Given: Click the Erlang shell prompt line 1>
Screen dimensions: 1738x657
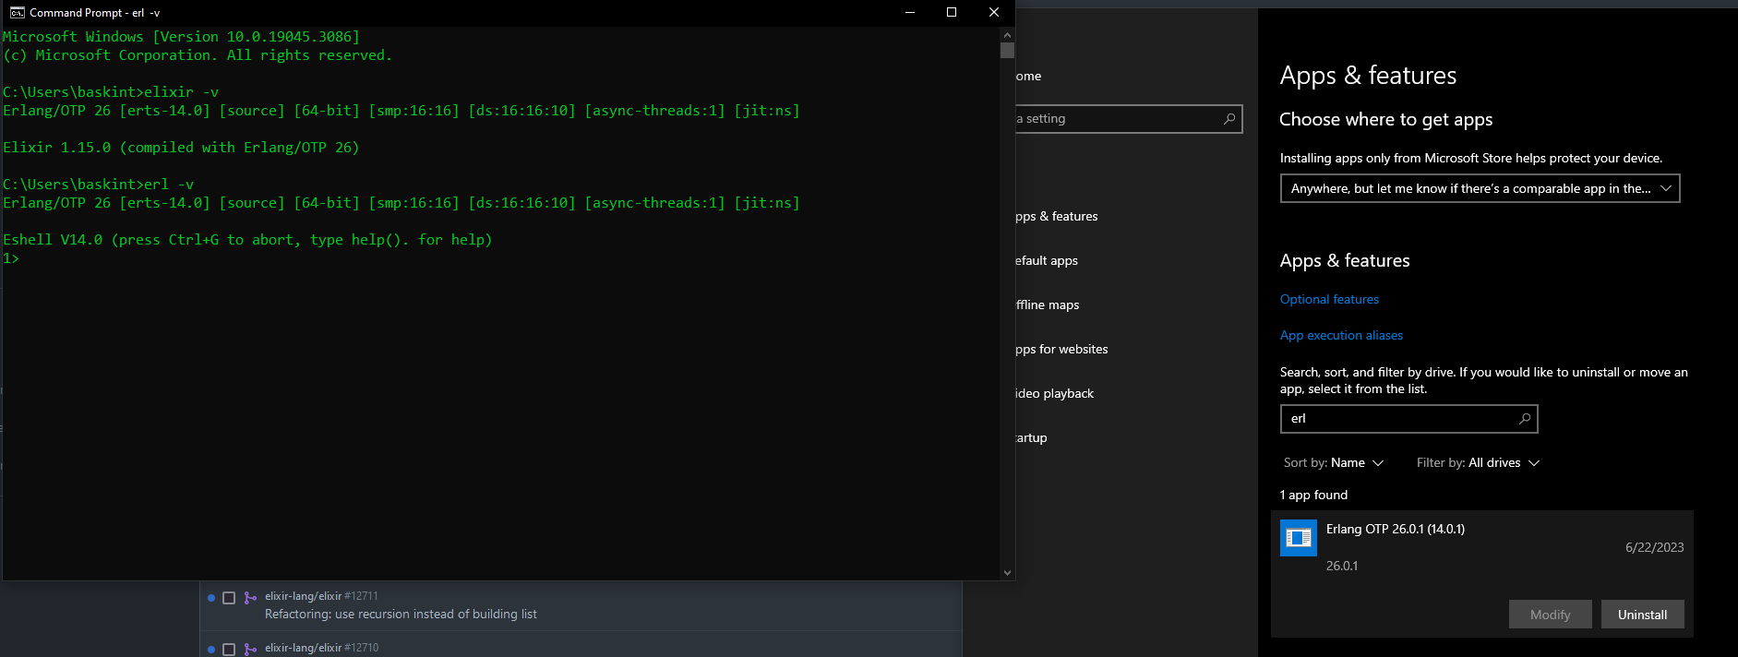Looking at the screenshot, I should (x=11, y=258).
